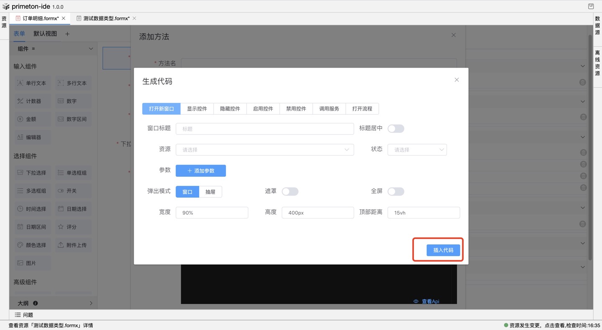Select the 抽屉 popup mode option
Viewport: 602px width, 330px height.
(210, 192)
